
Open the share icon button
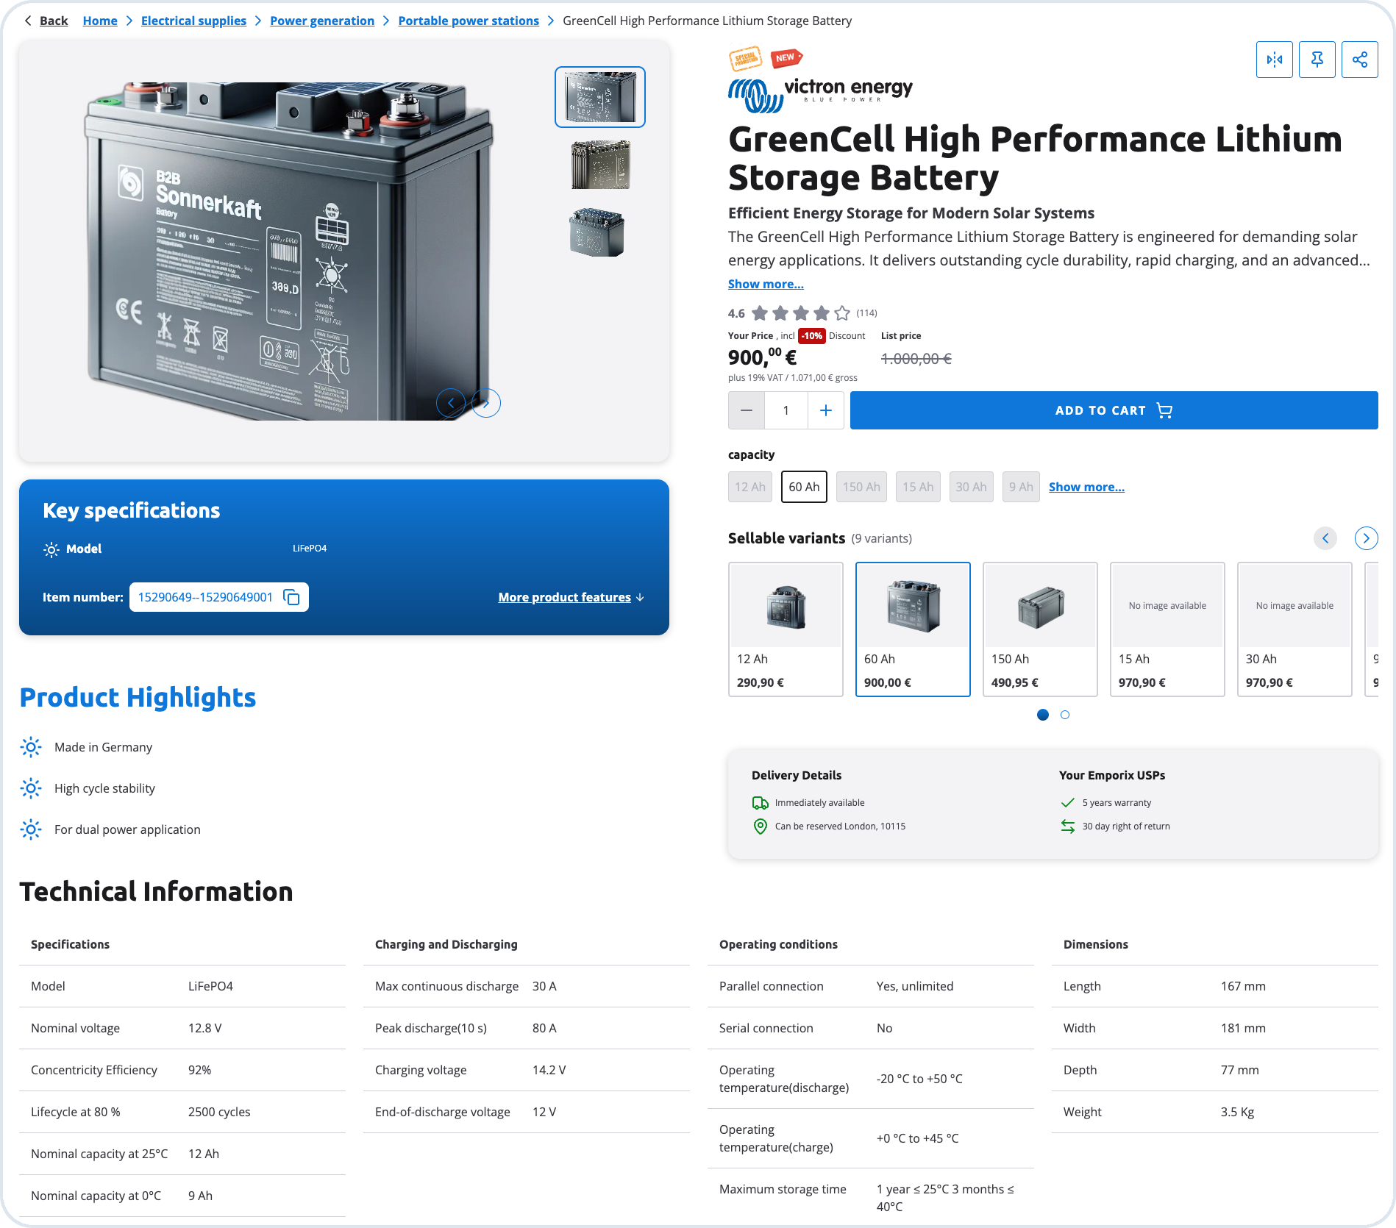pyautogui.click(x=1359, y=60)
